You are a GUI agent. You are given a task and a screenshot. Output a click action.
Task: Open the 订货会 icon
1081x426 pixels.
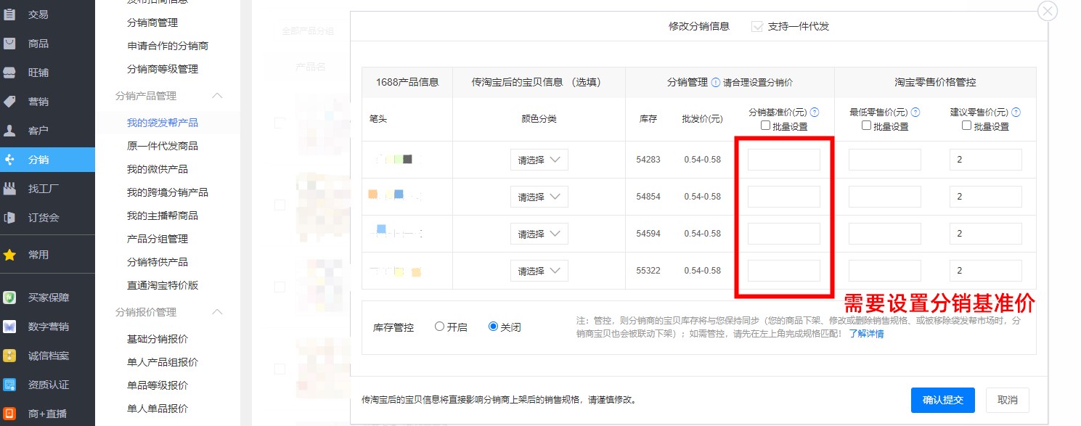coord(9,218)
